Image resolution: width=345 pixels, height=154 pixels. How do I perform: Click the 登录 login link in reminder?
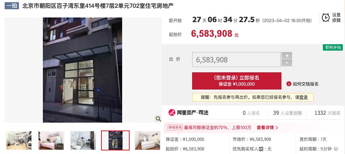click(x=304, y=97)
